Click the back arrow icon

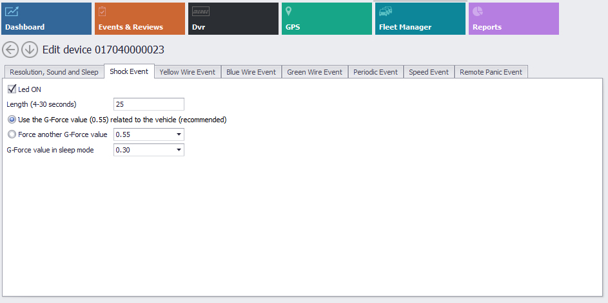pos(10,50)
